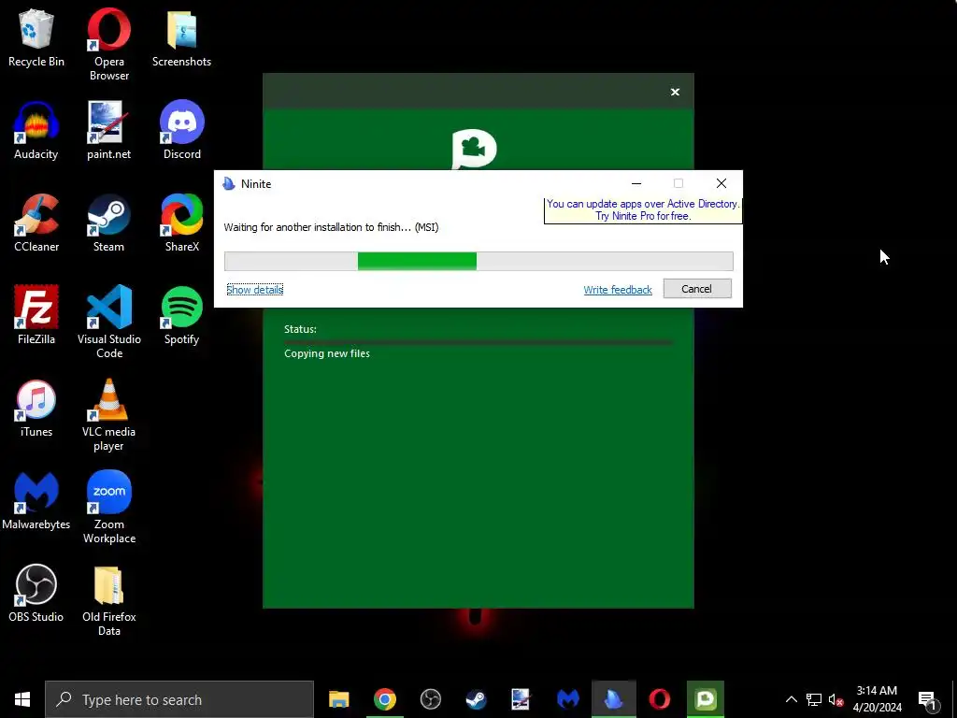Click the Spotify desktop shortcut
The image size is (957, 718).
182,315
